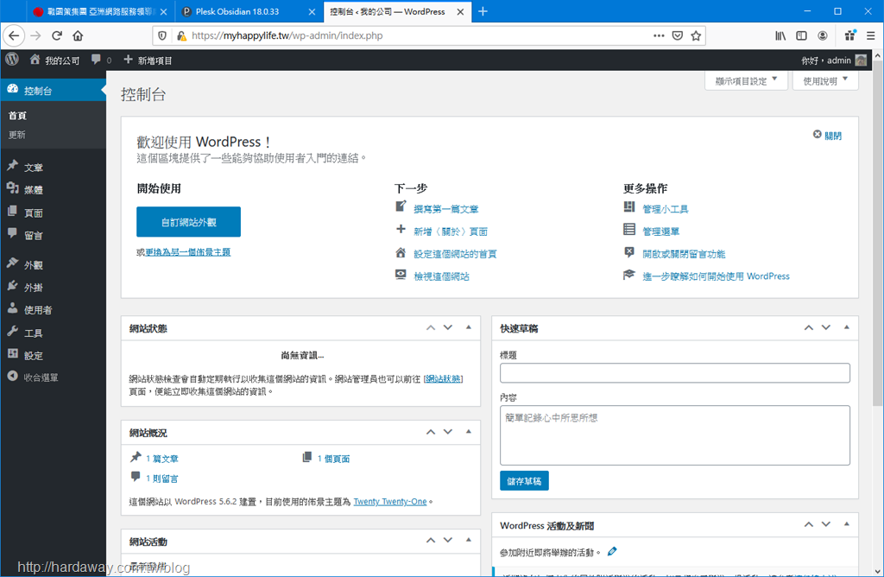
Task: Open the 我的公司 site home link
Action: pyautogui.click(x=54, y=60)
